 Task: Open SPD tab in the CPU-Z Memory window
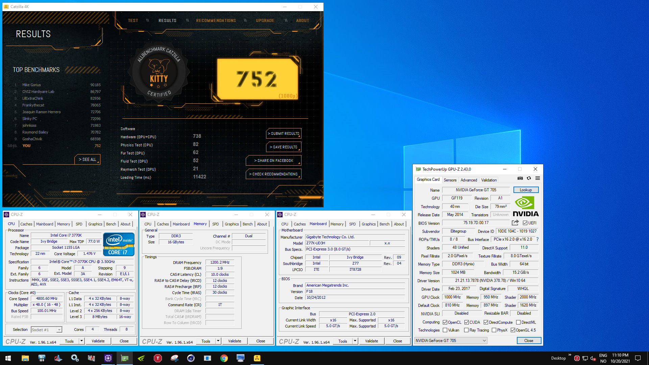tap(215, 224)
